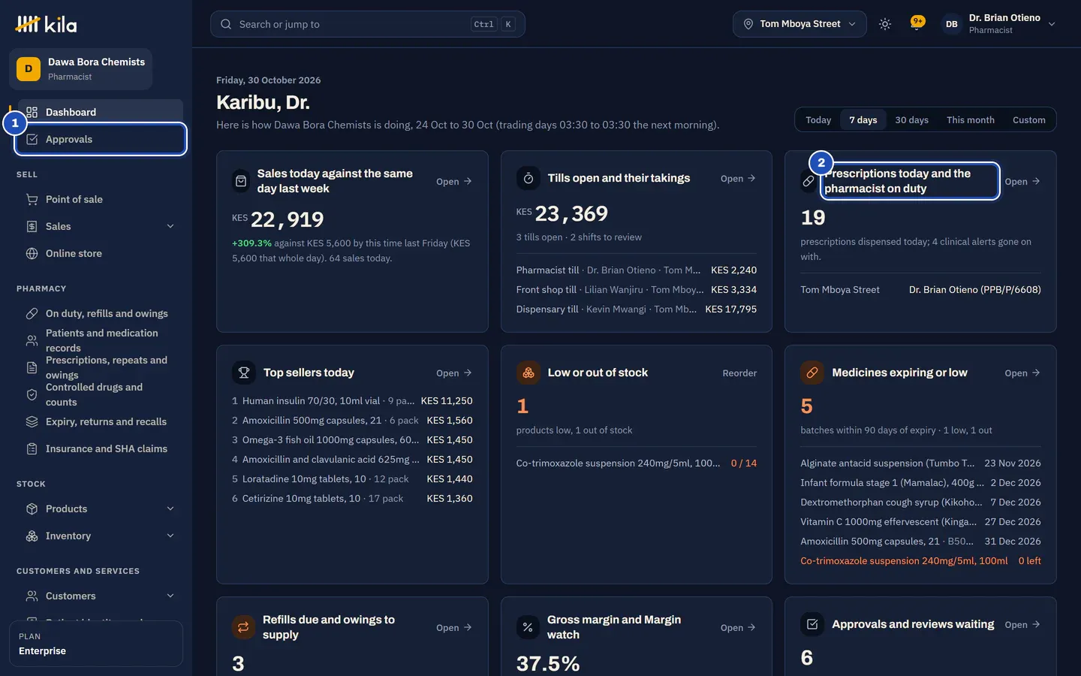Click the Low or out of stock icon

click(x=528, y=373)
